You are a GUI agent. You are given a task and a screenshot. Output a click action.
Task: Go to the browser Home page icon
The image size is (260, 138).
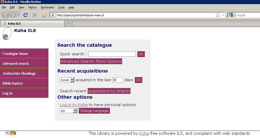tap(44, 15)
